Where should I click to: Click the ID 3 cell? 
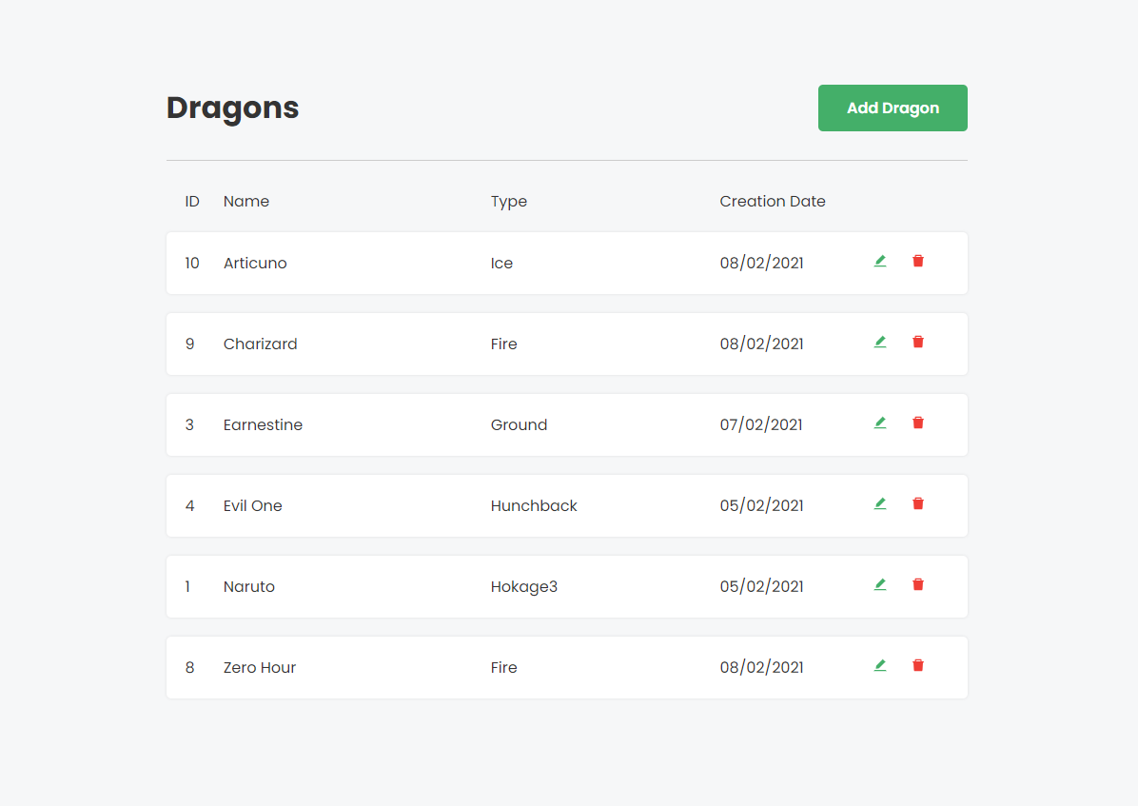pyautogui.click(x=189, y=424)
